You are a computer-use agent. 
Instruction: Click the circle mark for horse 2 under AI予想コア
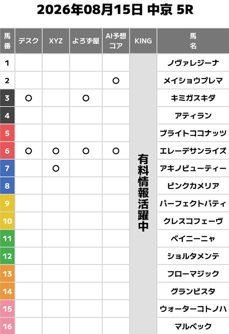[x=116, y=81]
